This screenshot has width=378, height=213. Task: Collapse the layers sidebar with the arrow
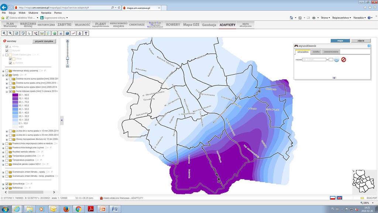click(62, 120)
